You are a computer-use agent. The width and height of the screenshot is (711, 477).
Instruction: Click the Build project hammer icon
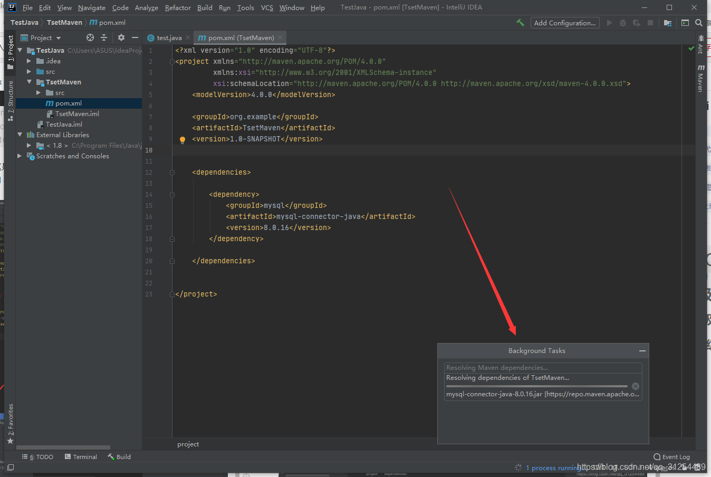pos(520,23)
